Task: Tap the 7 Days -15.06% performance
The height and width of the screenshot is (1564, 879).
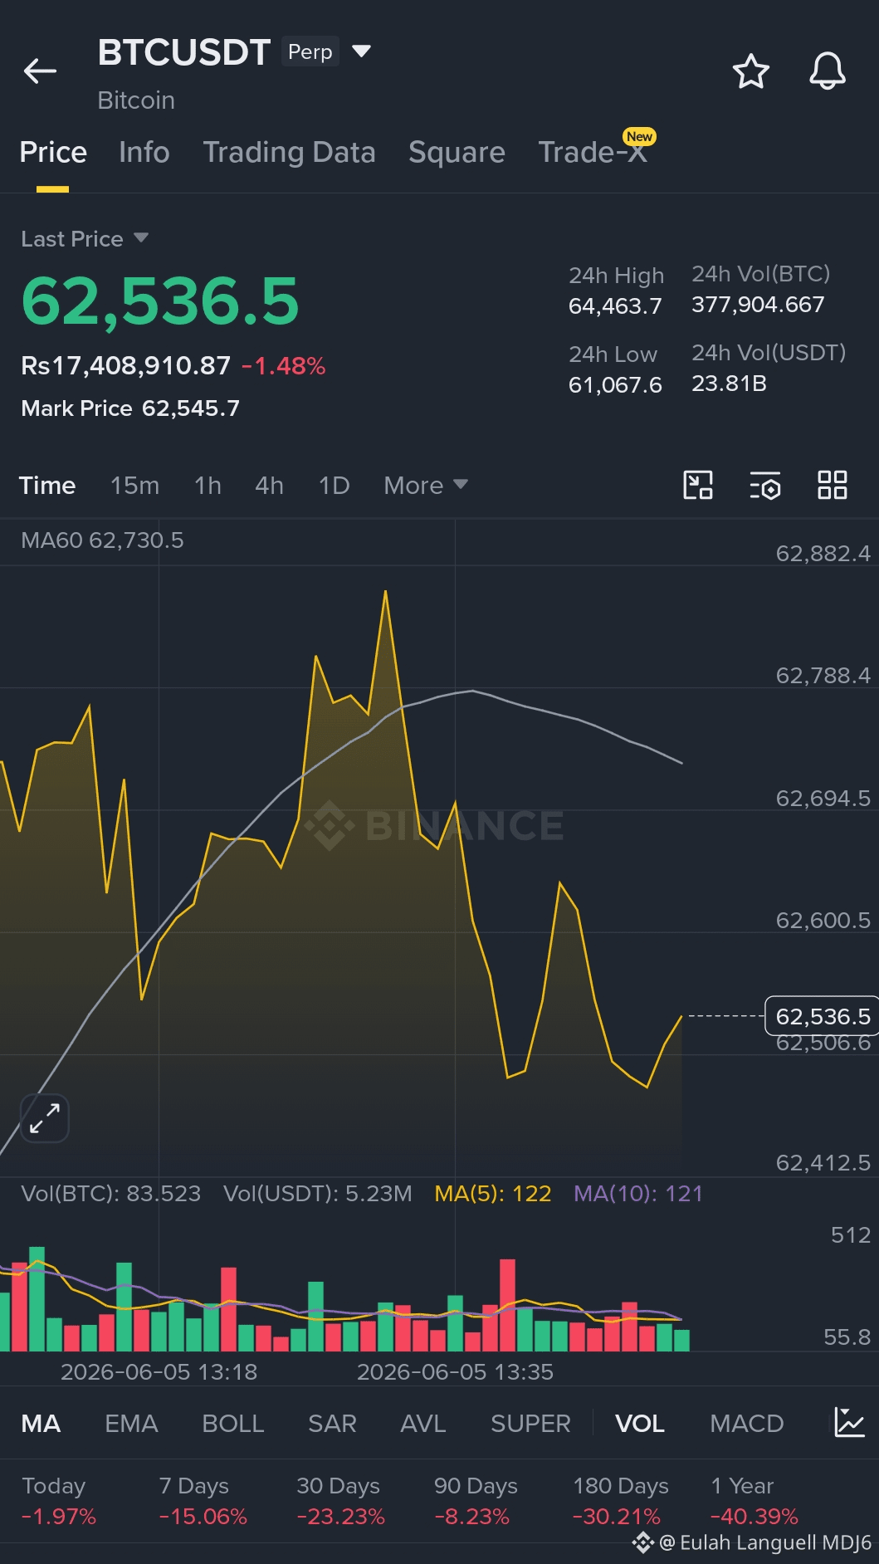Action: point(203,1501)
